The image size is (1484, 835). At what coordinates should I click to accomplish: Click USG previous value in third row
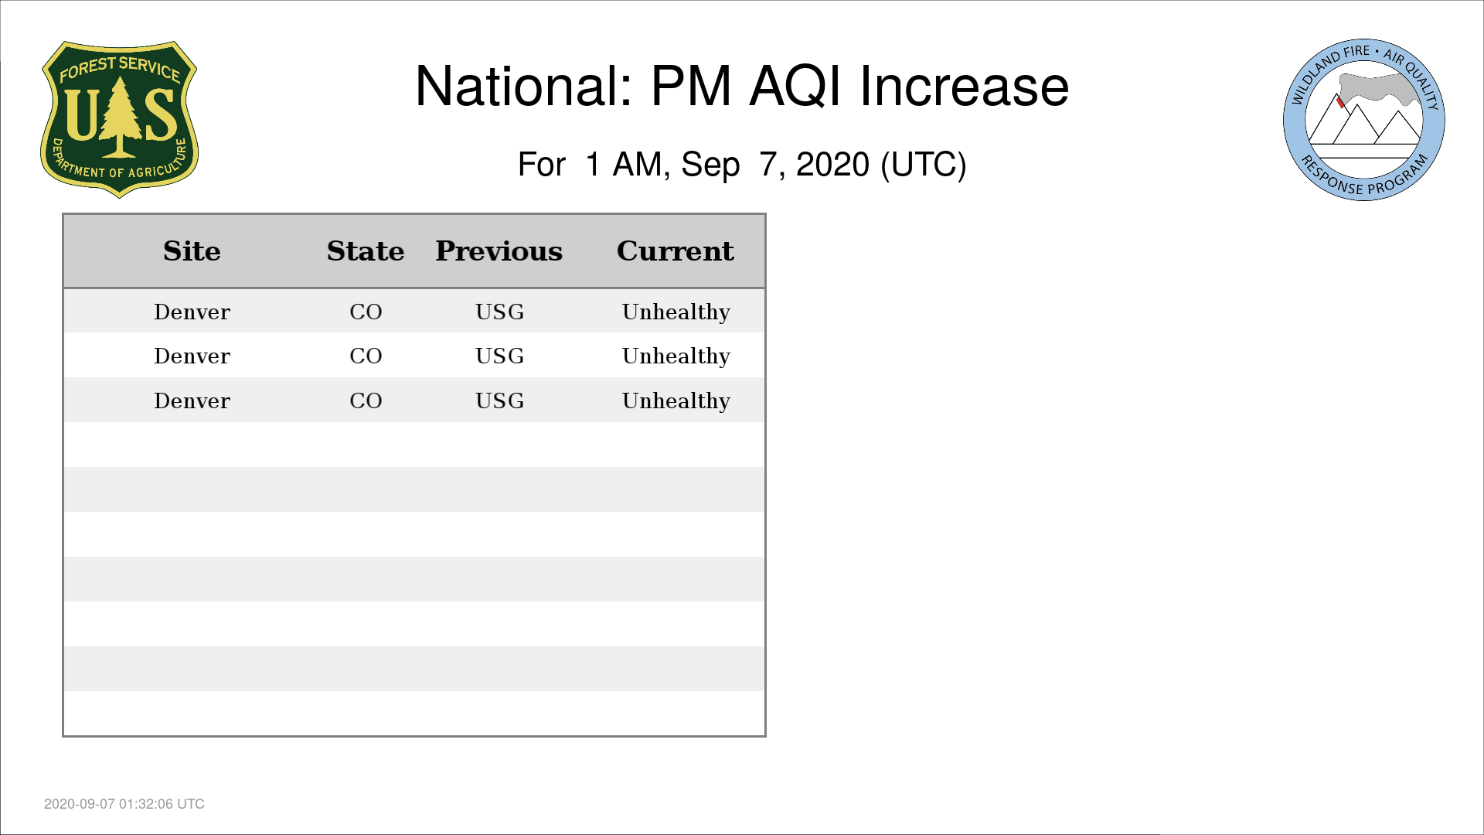(x=500, y=400)
